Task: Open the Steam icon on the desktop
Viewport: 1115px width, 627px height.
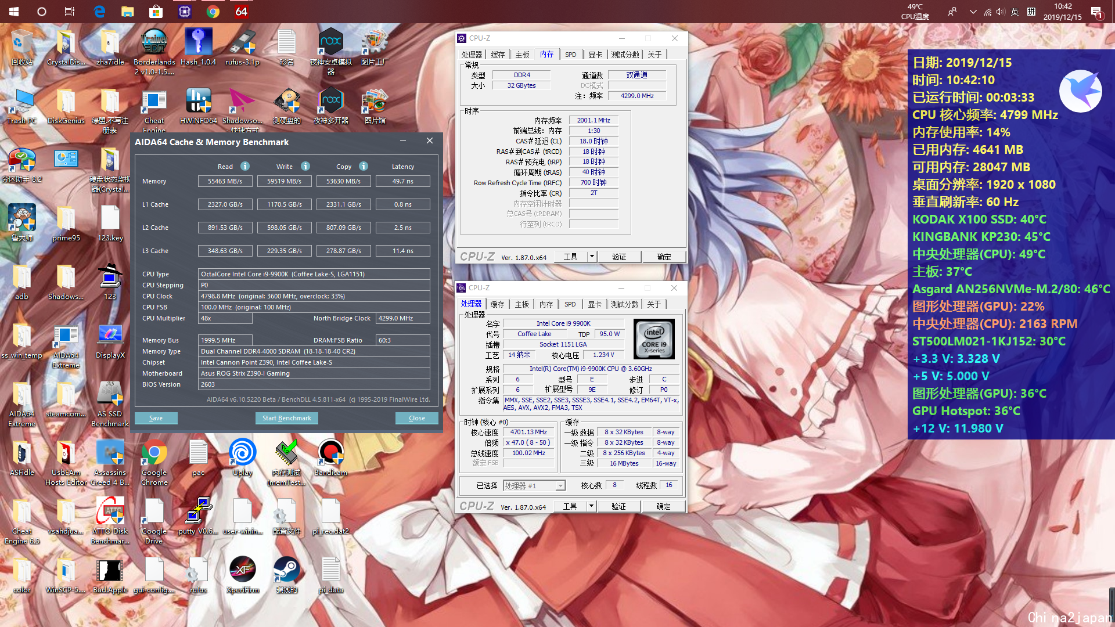Action: 286,575
